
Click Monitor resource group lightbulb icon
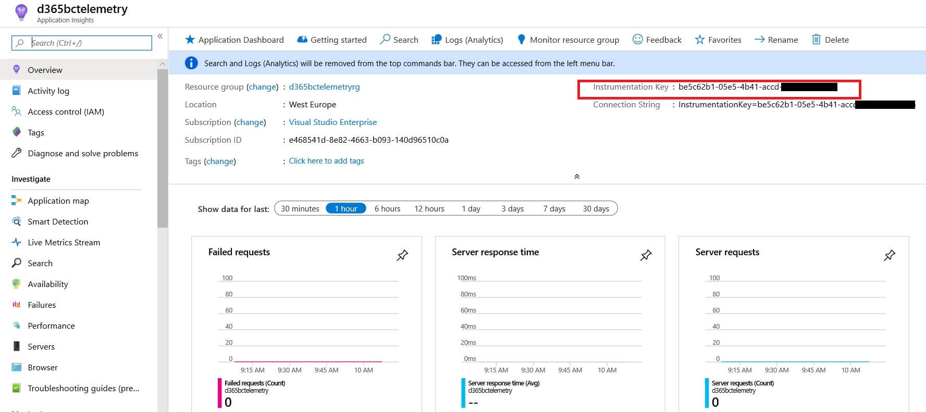[521, 40]
